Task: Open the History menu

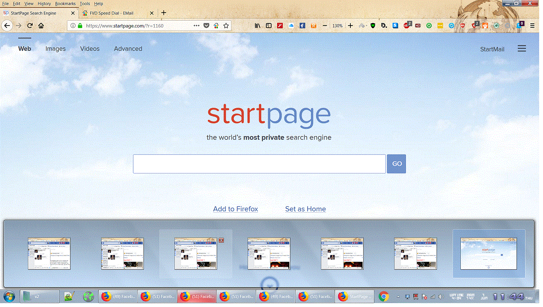Action: click(44, 4)
